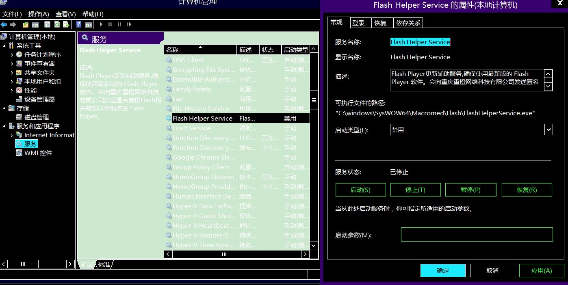Click the gear icon beside Fax
Screen dimensions: 568x285
[169, 99]
